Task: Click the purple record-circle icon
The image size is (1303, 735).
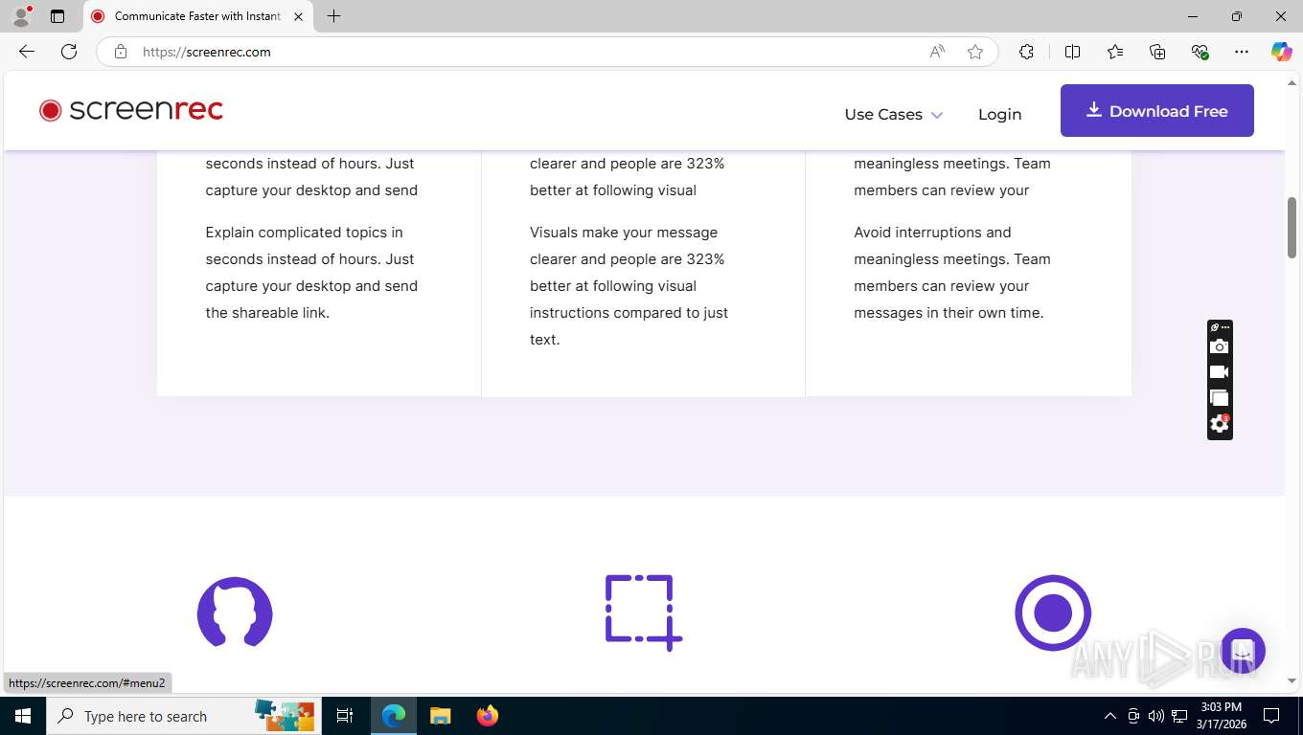Action: click(1053, 612)
